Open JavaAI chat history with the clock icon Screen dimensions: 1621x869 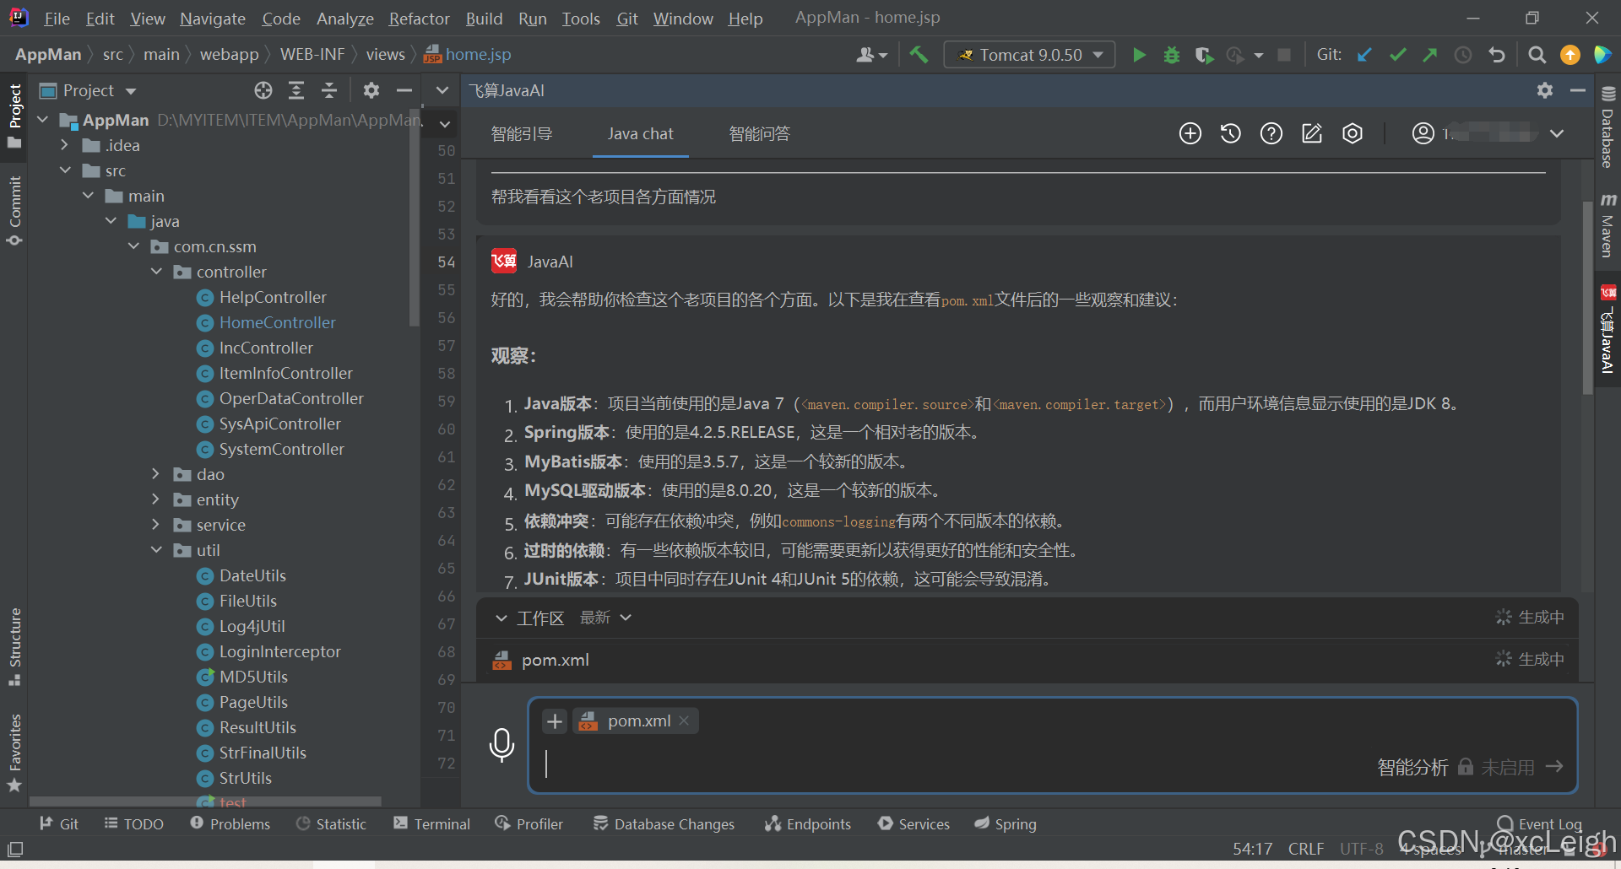[x=1230, y=133]
